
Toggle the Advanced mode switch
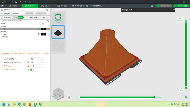40,17
